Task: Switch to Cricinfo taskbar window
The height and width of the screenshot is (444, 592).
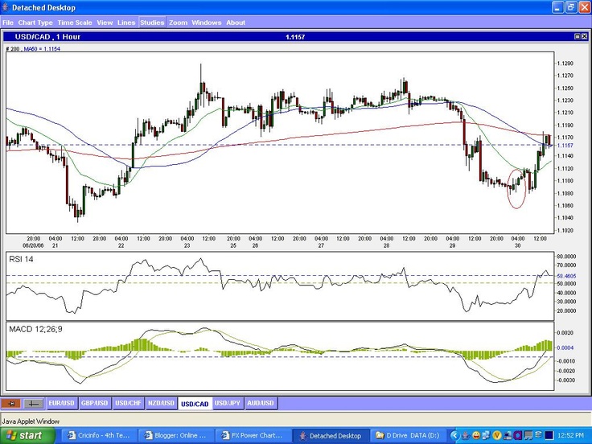Action: [x=99, y=436]
